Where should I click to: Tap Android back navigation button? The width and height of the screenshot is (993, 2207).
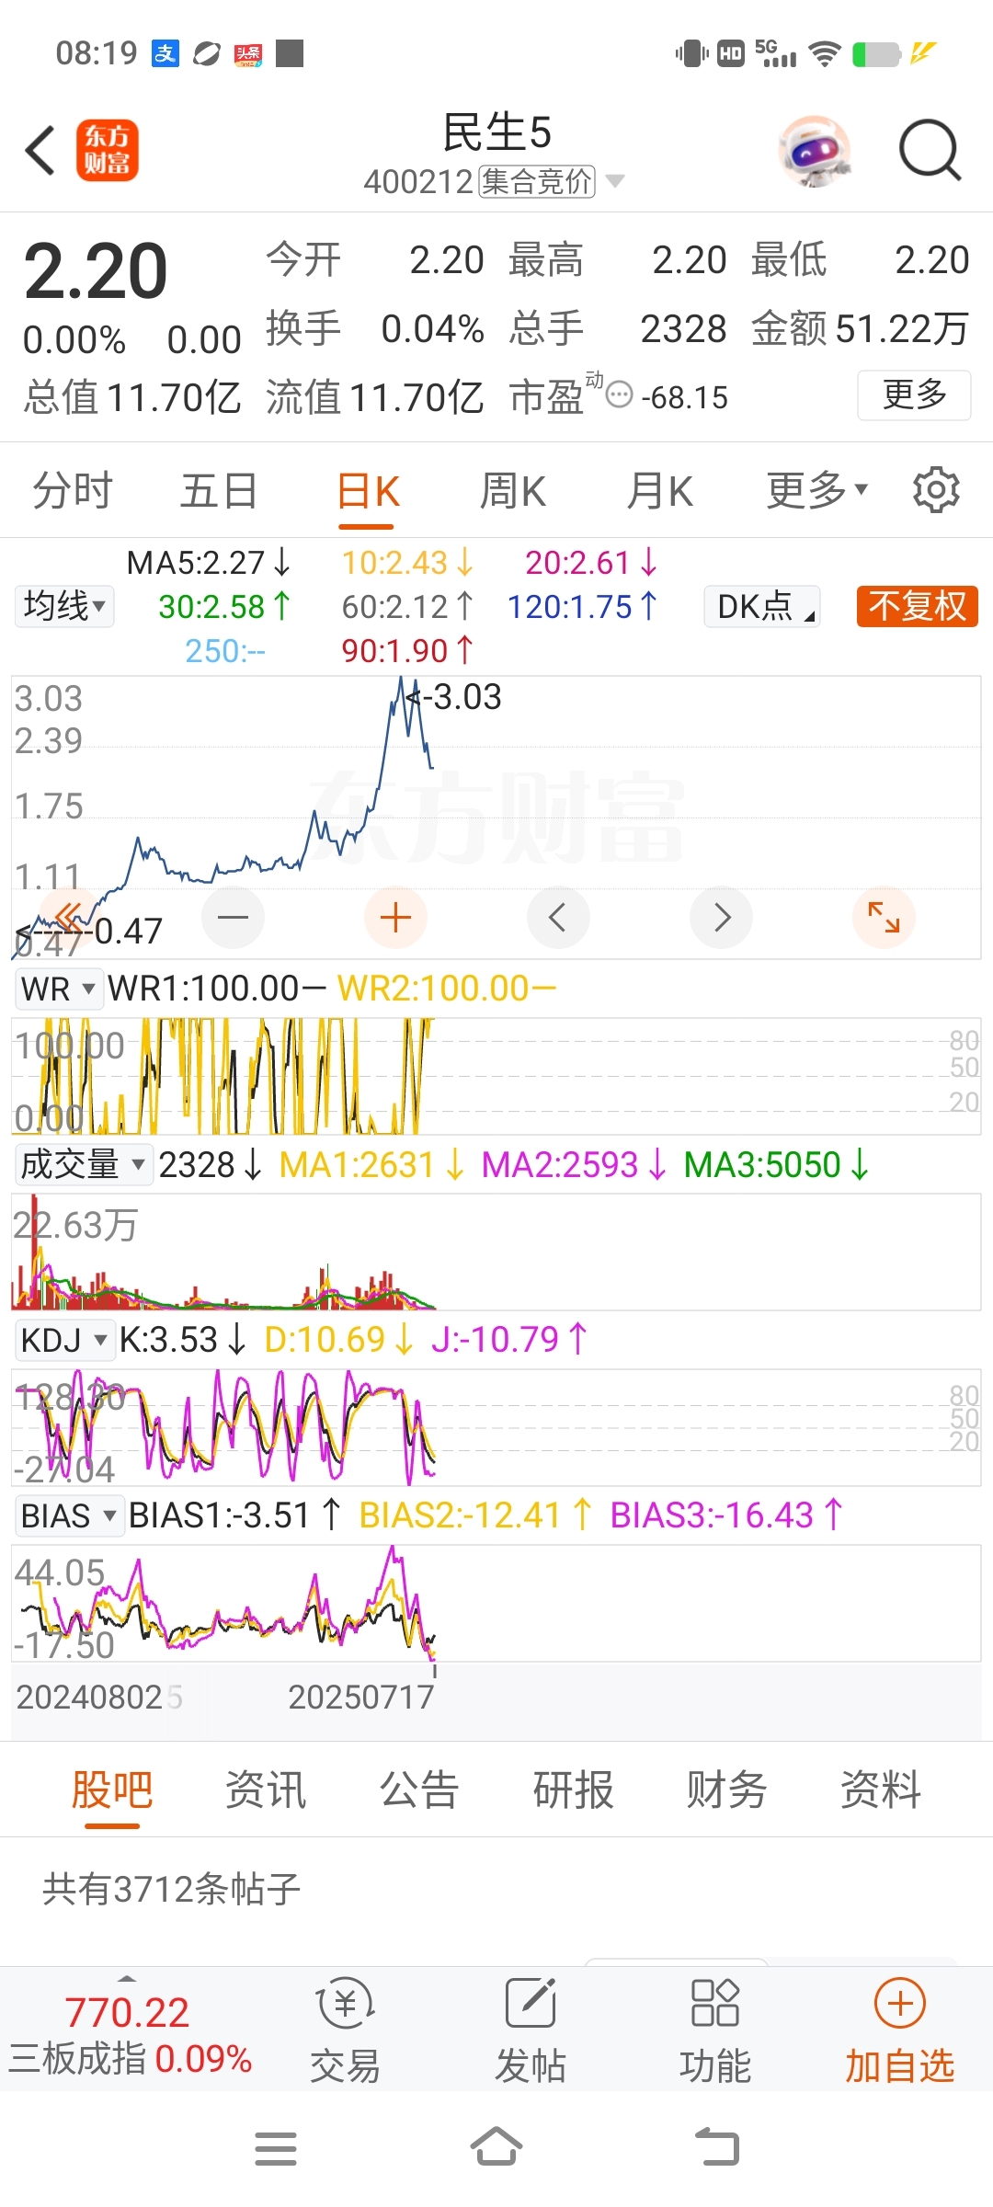coord(717,2147)
